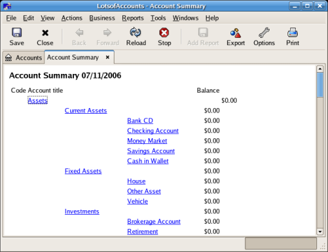Open the Reports menu
The height and width of the screenshot is (252, 328).
click(132, 18)
